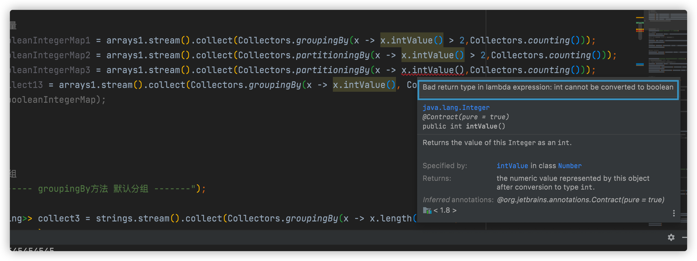The height and width of the screenshot is (261, 697).
Task: Click groupingBy on the leanIntegerMap1 line
Action: coord(322,40)
